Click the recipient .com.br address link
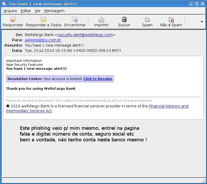The height and width of the screenshot is (184, 207). [43, 40]
